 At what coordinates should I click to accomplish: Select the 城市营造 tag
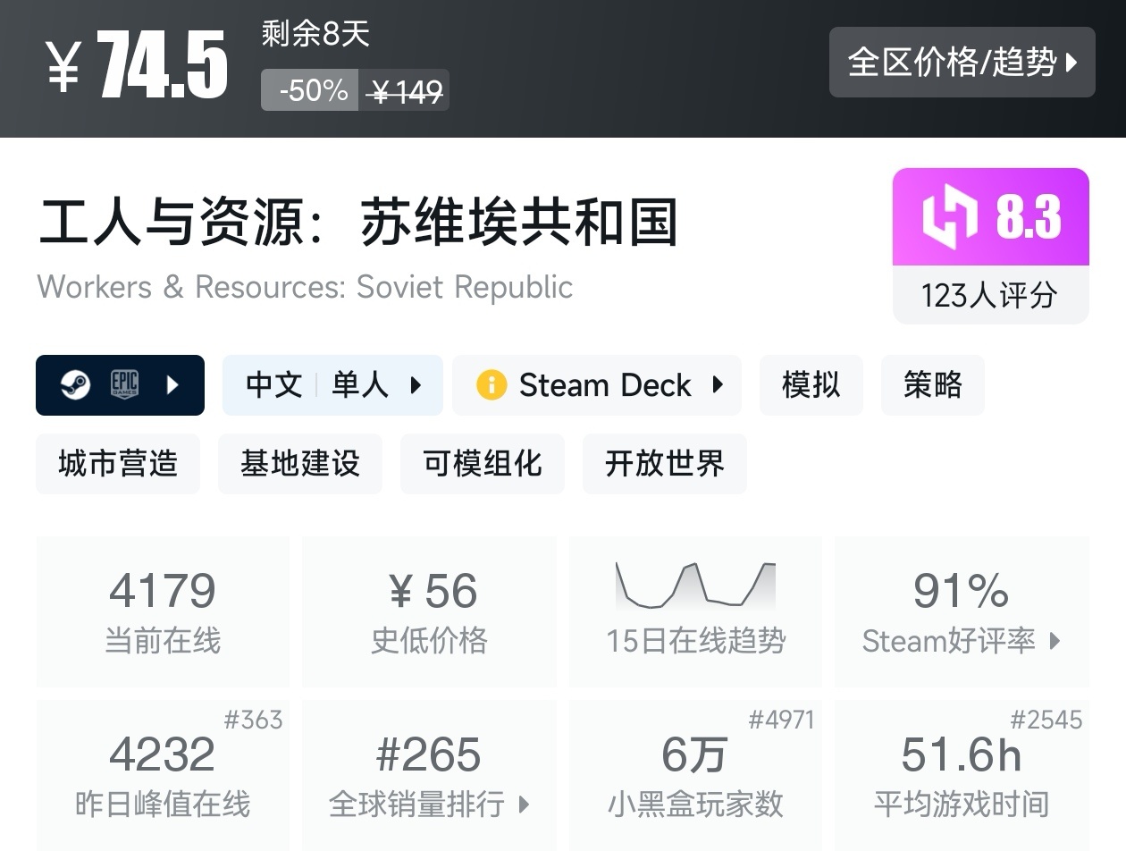[x=118, y=464]
